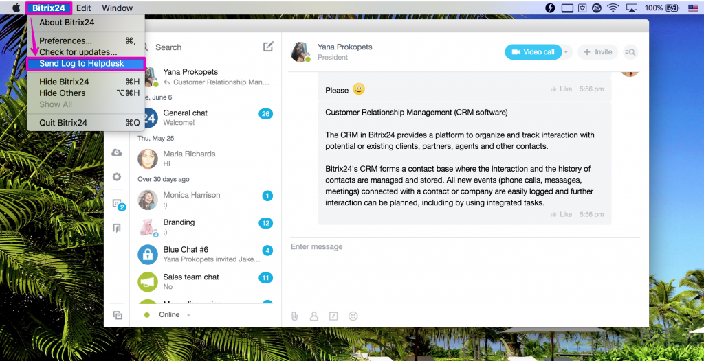Screen dimensions: 704x361
Task: Choose Hide Others menu item
Action: point(86,93)
